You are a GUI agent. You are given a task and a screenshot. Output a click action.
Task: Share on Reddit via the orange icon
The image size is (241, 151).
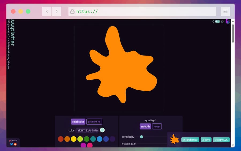[15, 144]
